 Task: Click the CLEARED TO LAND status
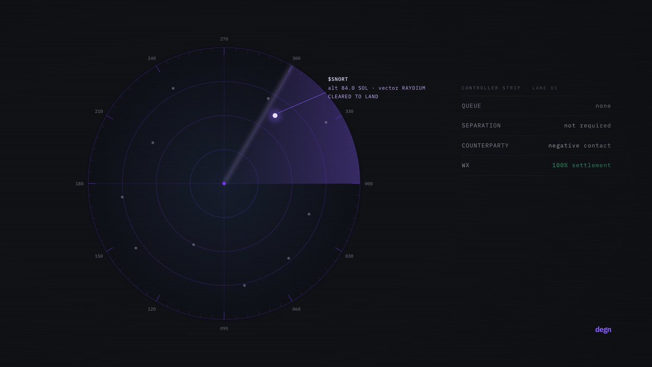tap(353, 97)
